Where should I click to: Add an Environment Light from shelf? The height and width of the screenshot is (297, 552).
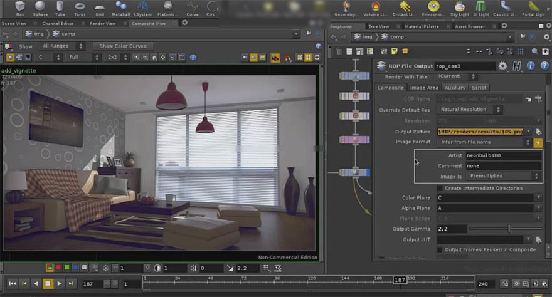(433, 8)
